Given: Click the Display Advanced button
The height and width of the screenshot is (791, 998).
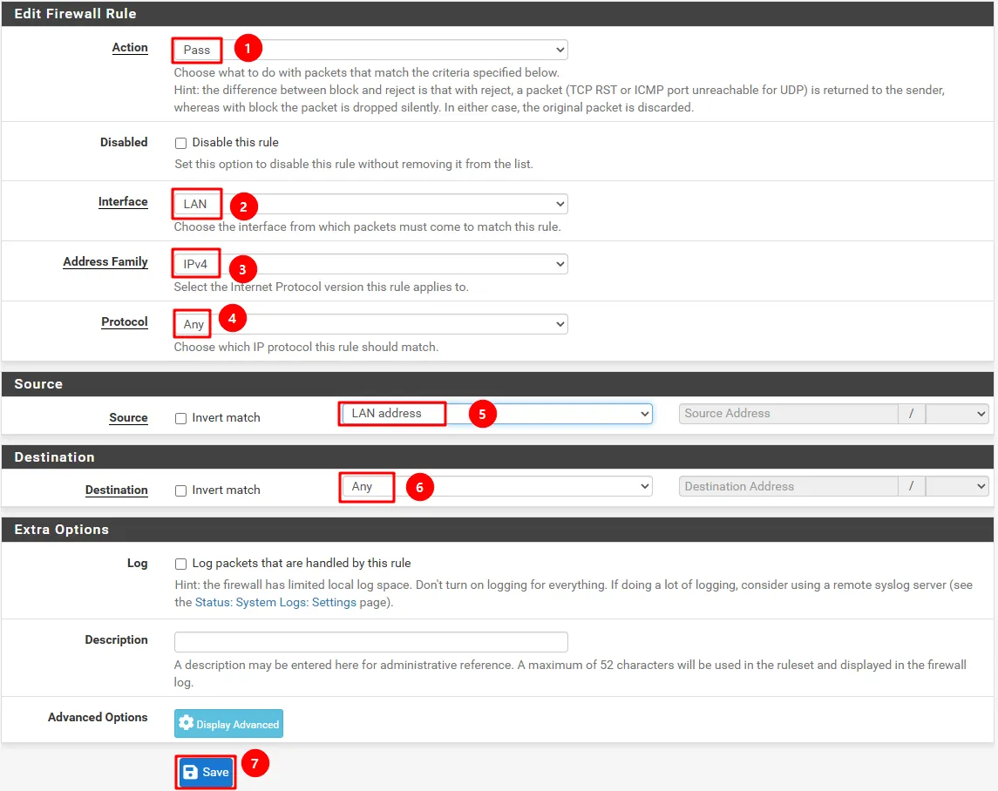Looking at the screenshot, I should point(228,724).
